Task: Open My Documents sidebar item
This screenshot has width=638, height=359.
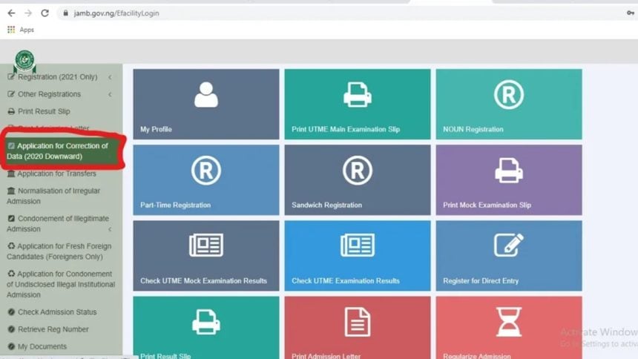Action: coord(42,346)
